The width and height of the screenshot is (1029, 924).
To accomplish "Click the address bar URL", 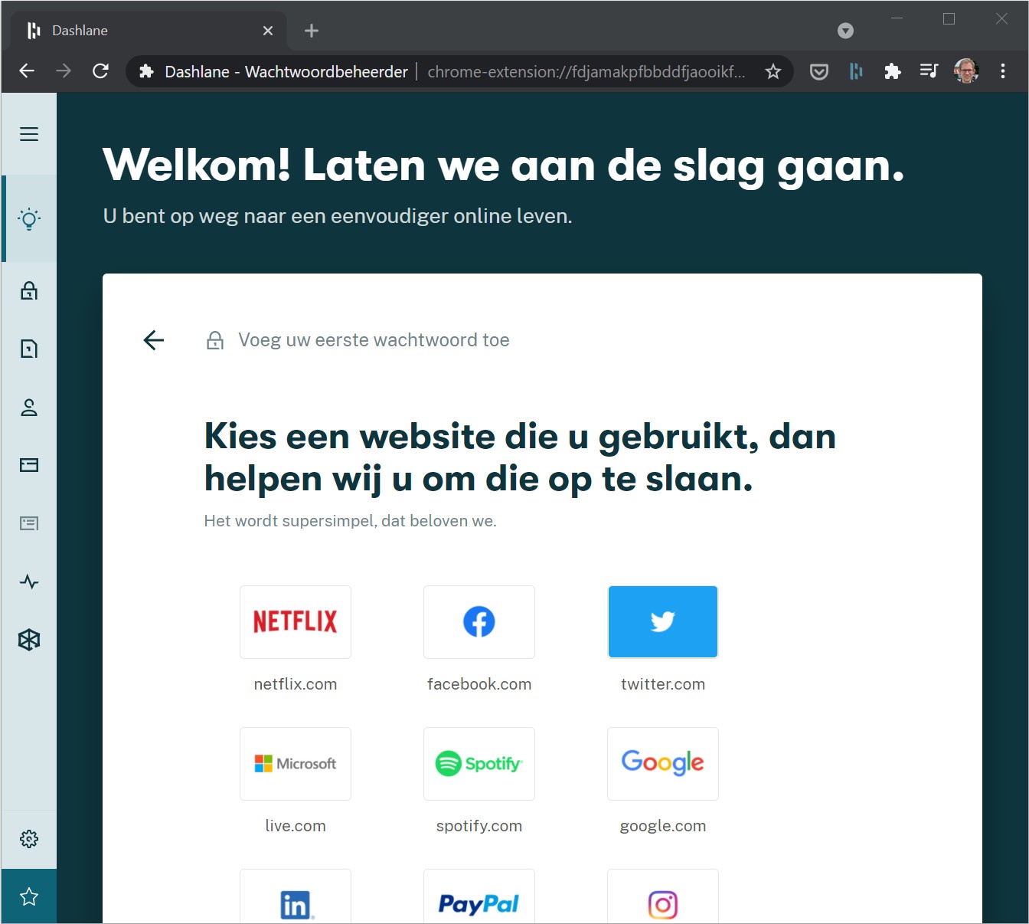I will [x=586, y=71].
